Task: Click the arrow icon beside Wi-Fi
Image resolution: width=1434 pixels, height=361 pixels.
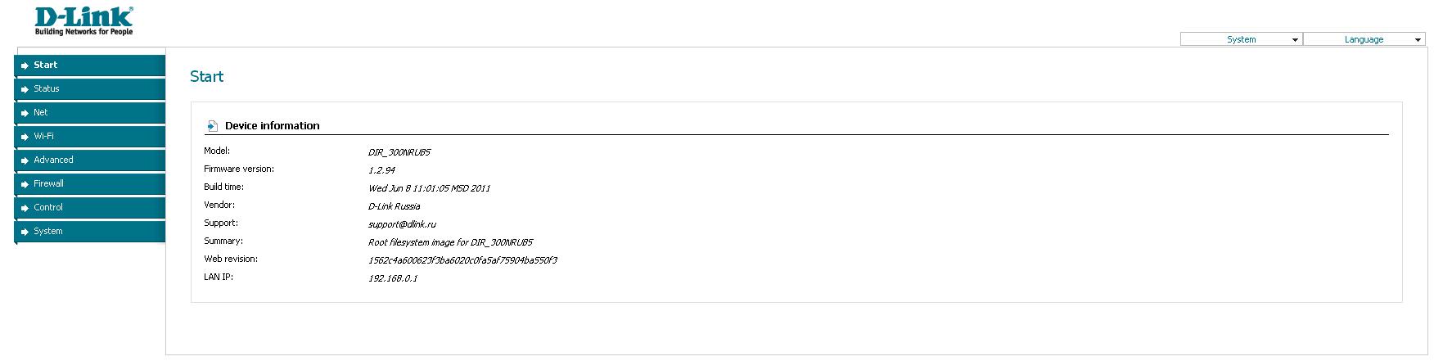Action: tap(25, 137)
